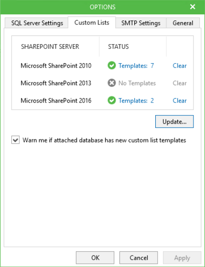Switch to SQL Server Settings tab
The height and width of the screenshot is (267, 205).
(x=36, y=23)
